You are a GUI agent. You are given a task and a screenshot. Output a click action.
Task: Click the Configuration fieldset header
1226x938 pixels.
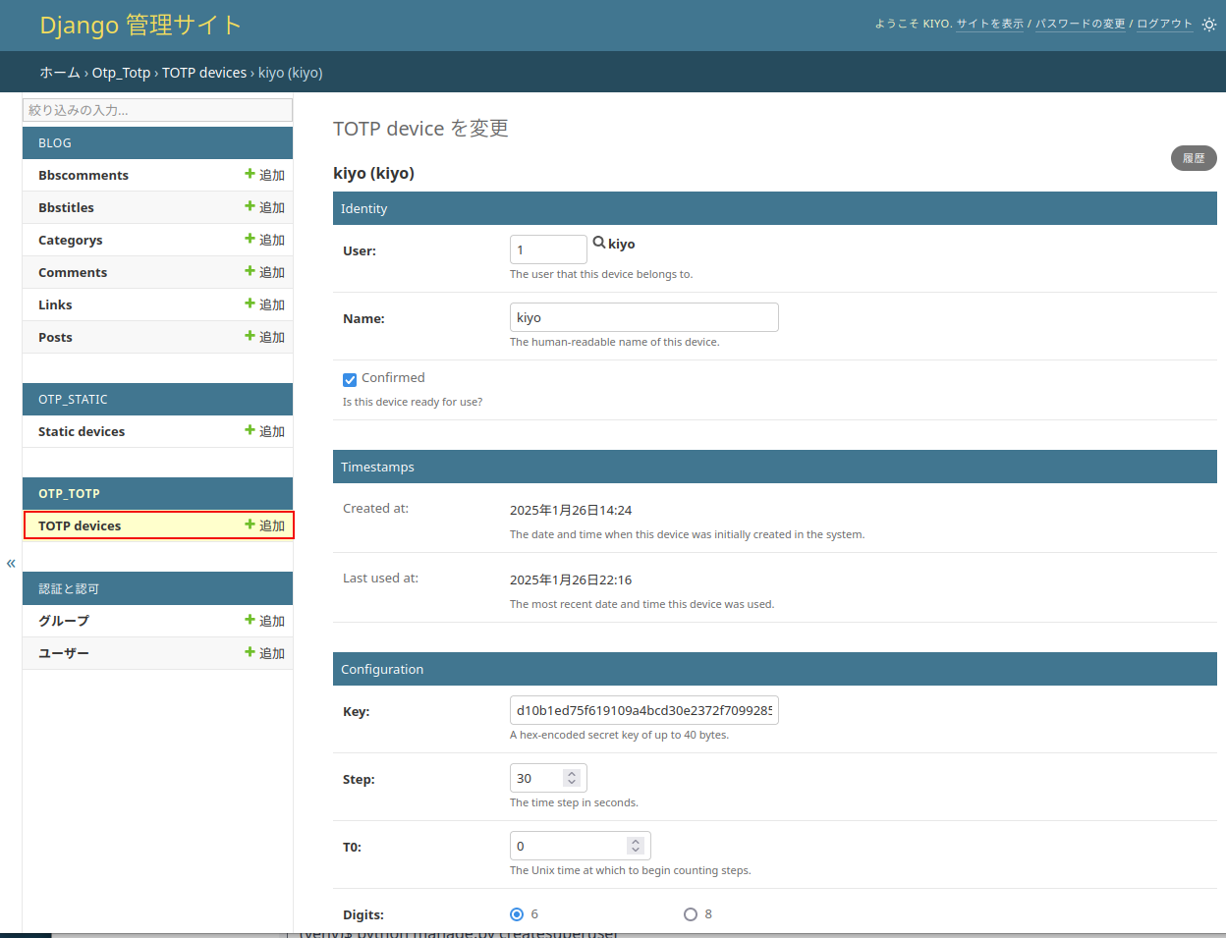[x=775, y=669]
